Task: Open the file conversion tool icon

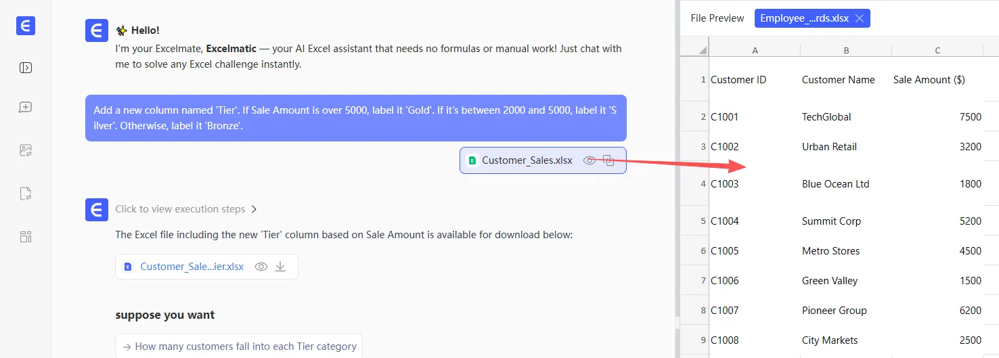Action: [26, 194]
